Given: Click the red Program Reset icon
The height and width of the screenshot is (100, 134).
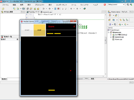Looking at the screenshot, I should pos(58,9).
